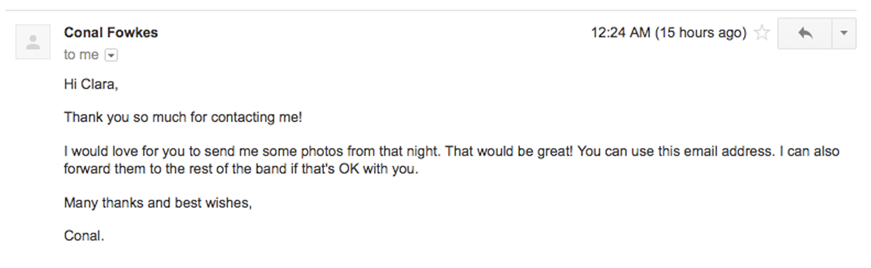Reply using the arrow button

(805, 33)
